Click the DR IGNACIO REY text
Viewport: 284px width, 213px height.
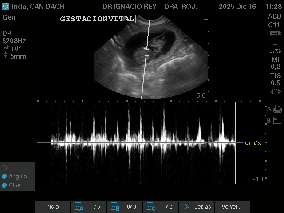pos(129,7)
